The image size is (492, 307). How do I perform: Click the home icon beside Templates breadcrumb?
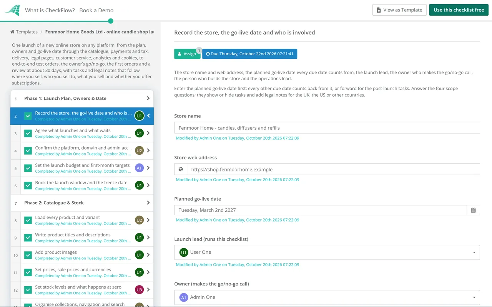click(x=12, y=32)
